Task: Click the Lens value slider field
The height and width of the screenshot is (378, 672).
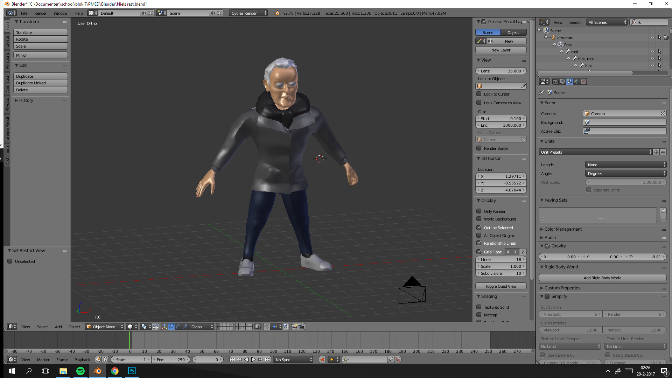Action: 501,71
